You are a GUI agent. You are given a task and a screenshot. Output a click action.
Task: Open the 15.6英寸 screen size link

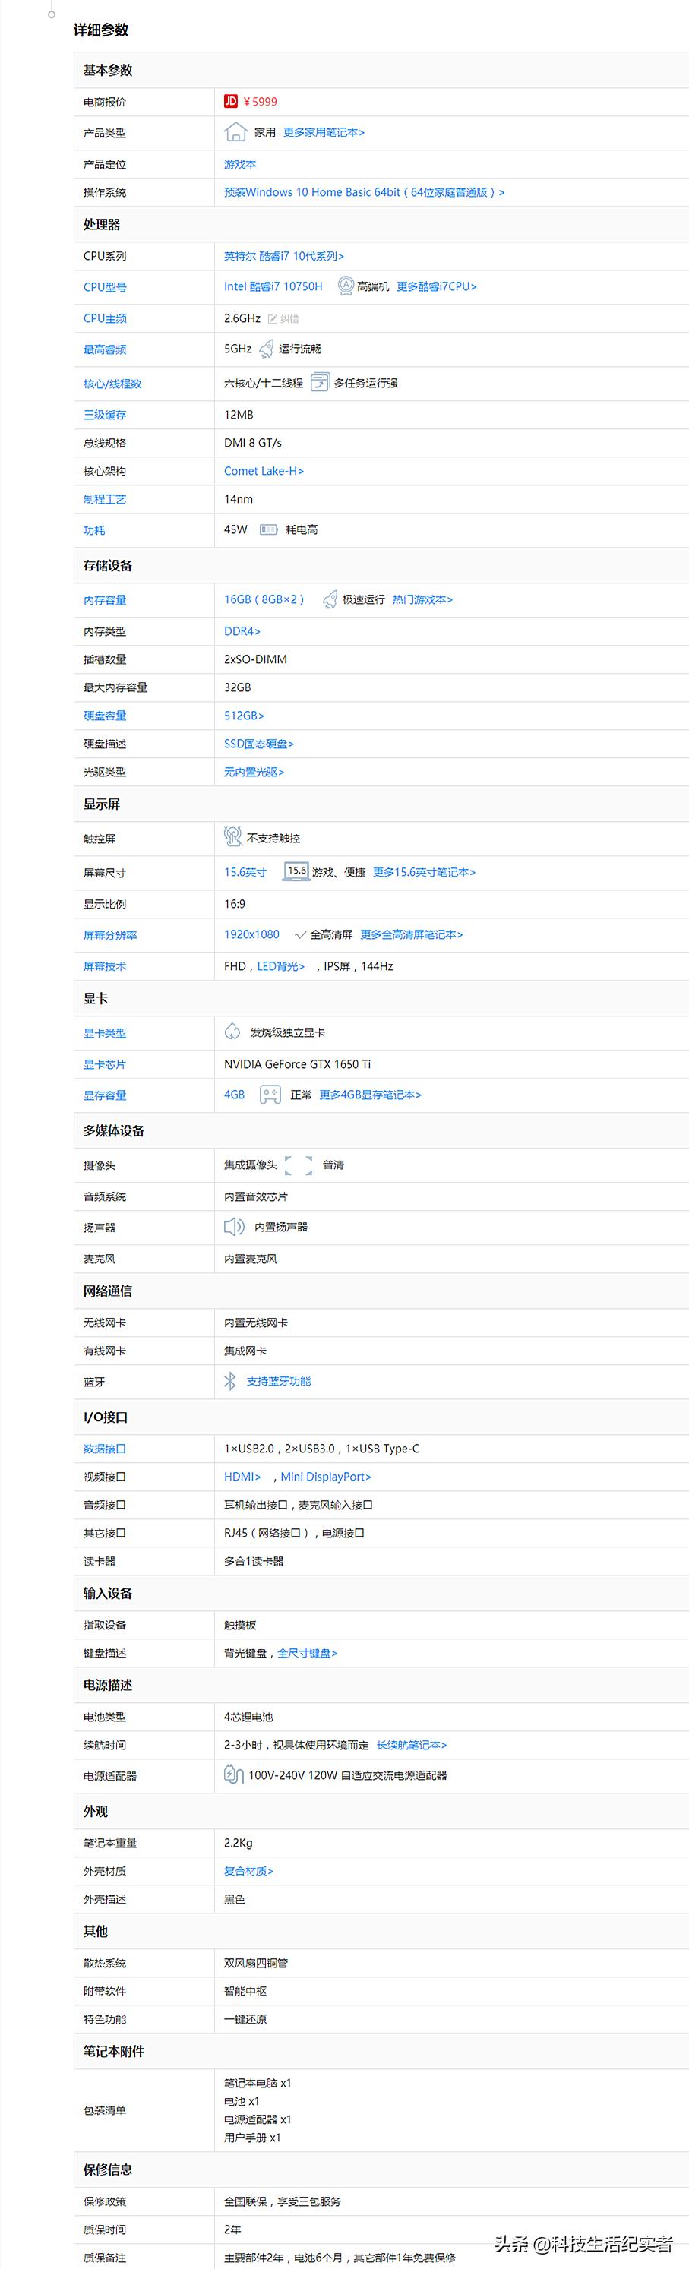pos(245,873)
